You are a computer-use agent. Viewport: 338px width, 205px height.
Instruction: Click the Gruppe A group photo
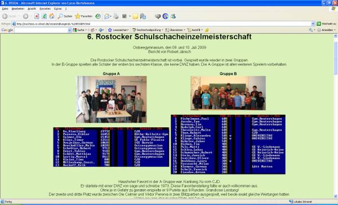click(112, 99)
